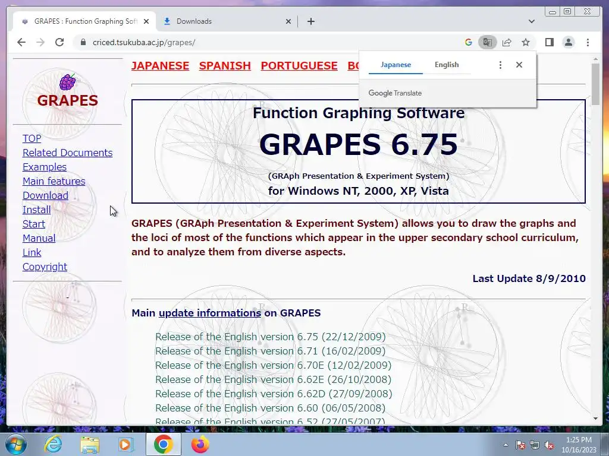609x456 pixels.
Task: Click the address bar URL
Action: click(144, 42)
